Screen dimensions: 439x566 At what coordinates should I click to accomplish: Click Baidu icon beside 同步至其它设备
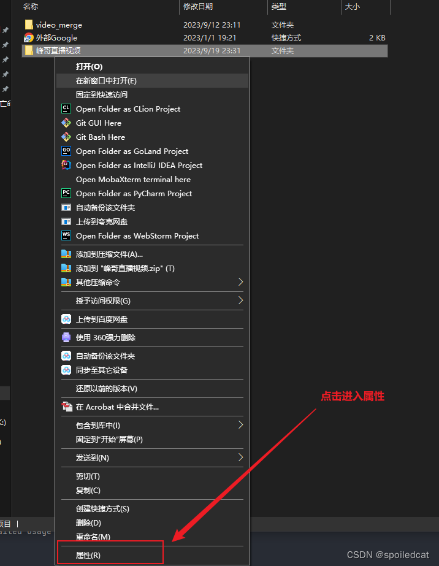66,370
